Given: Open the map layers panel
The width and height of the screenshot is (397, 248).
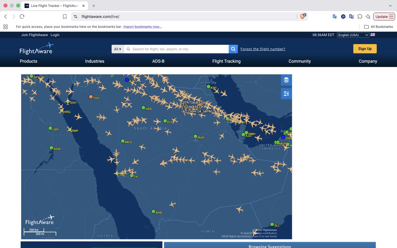Looking at the screenshot, I should (x=286, y=80).
